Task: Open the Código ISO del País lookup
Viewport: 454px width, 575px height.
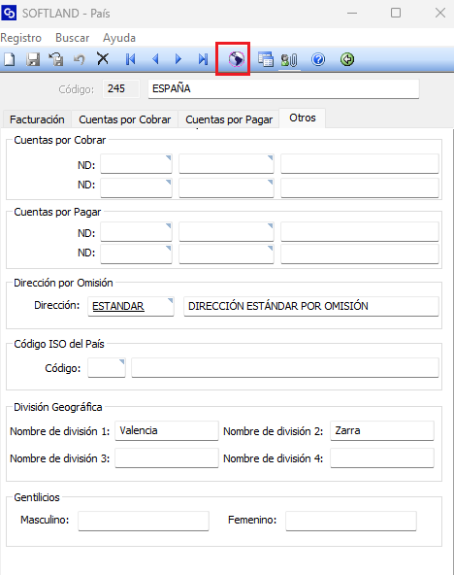Action: pos(107,368)
